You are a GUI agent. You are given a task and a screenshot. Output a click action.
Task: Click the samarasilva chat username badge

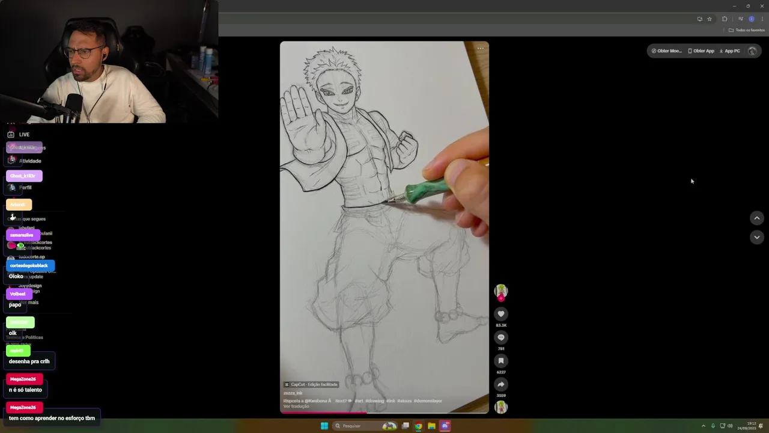22,235
